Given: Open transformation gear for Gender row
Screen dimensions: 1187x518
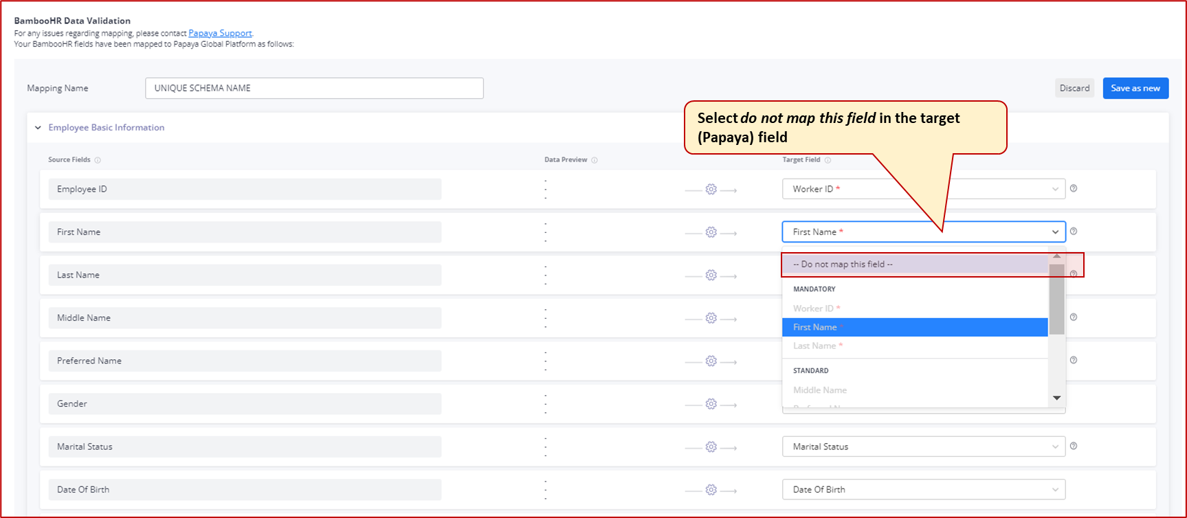Looking at the screenshot, I should [711, 404].
